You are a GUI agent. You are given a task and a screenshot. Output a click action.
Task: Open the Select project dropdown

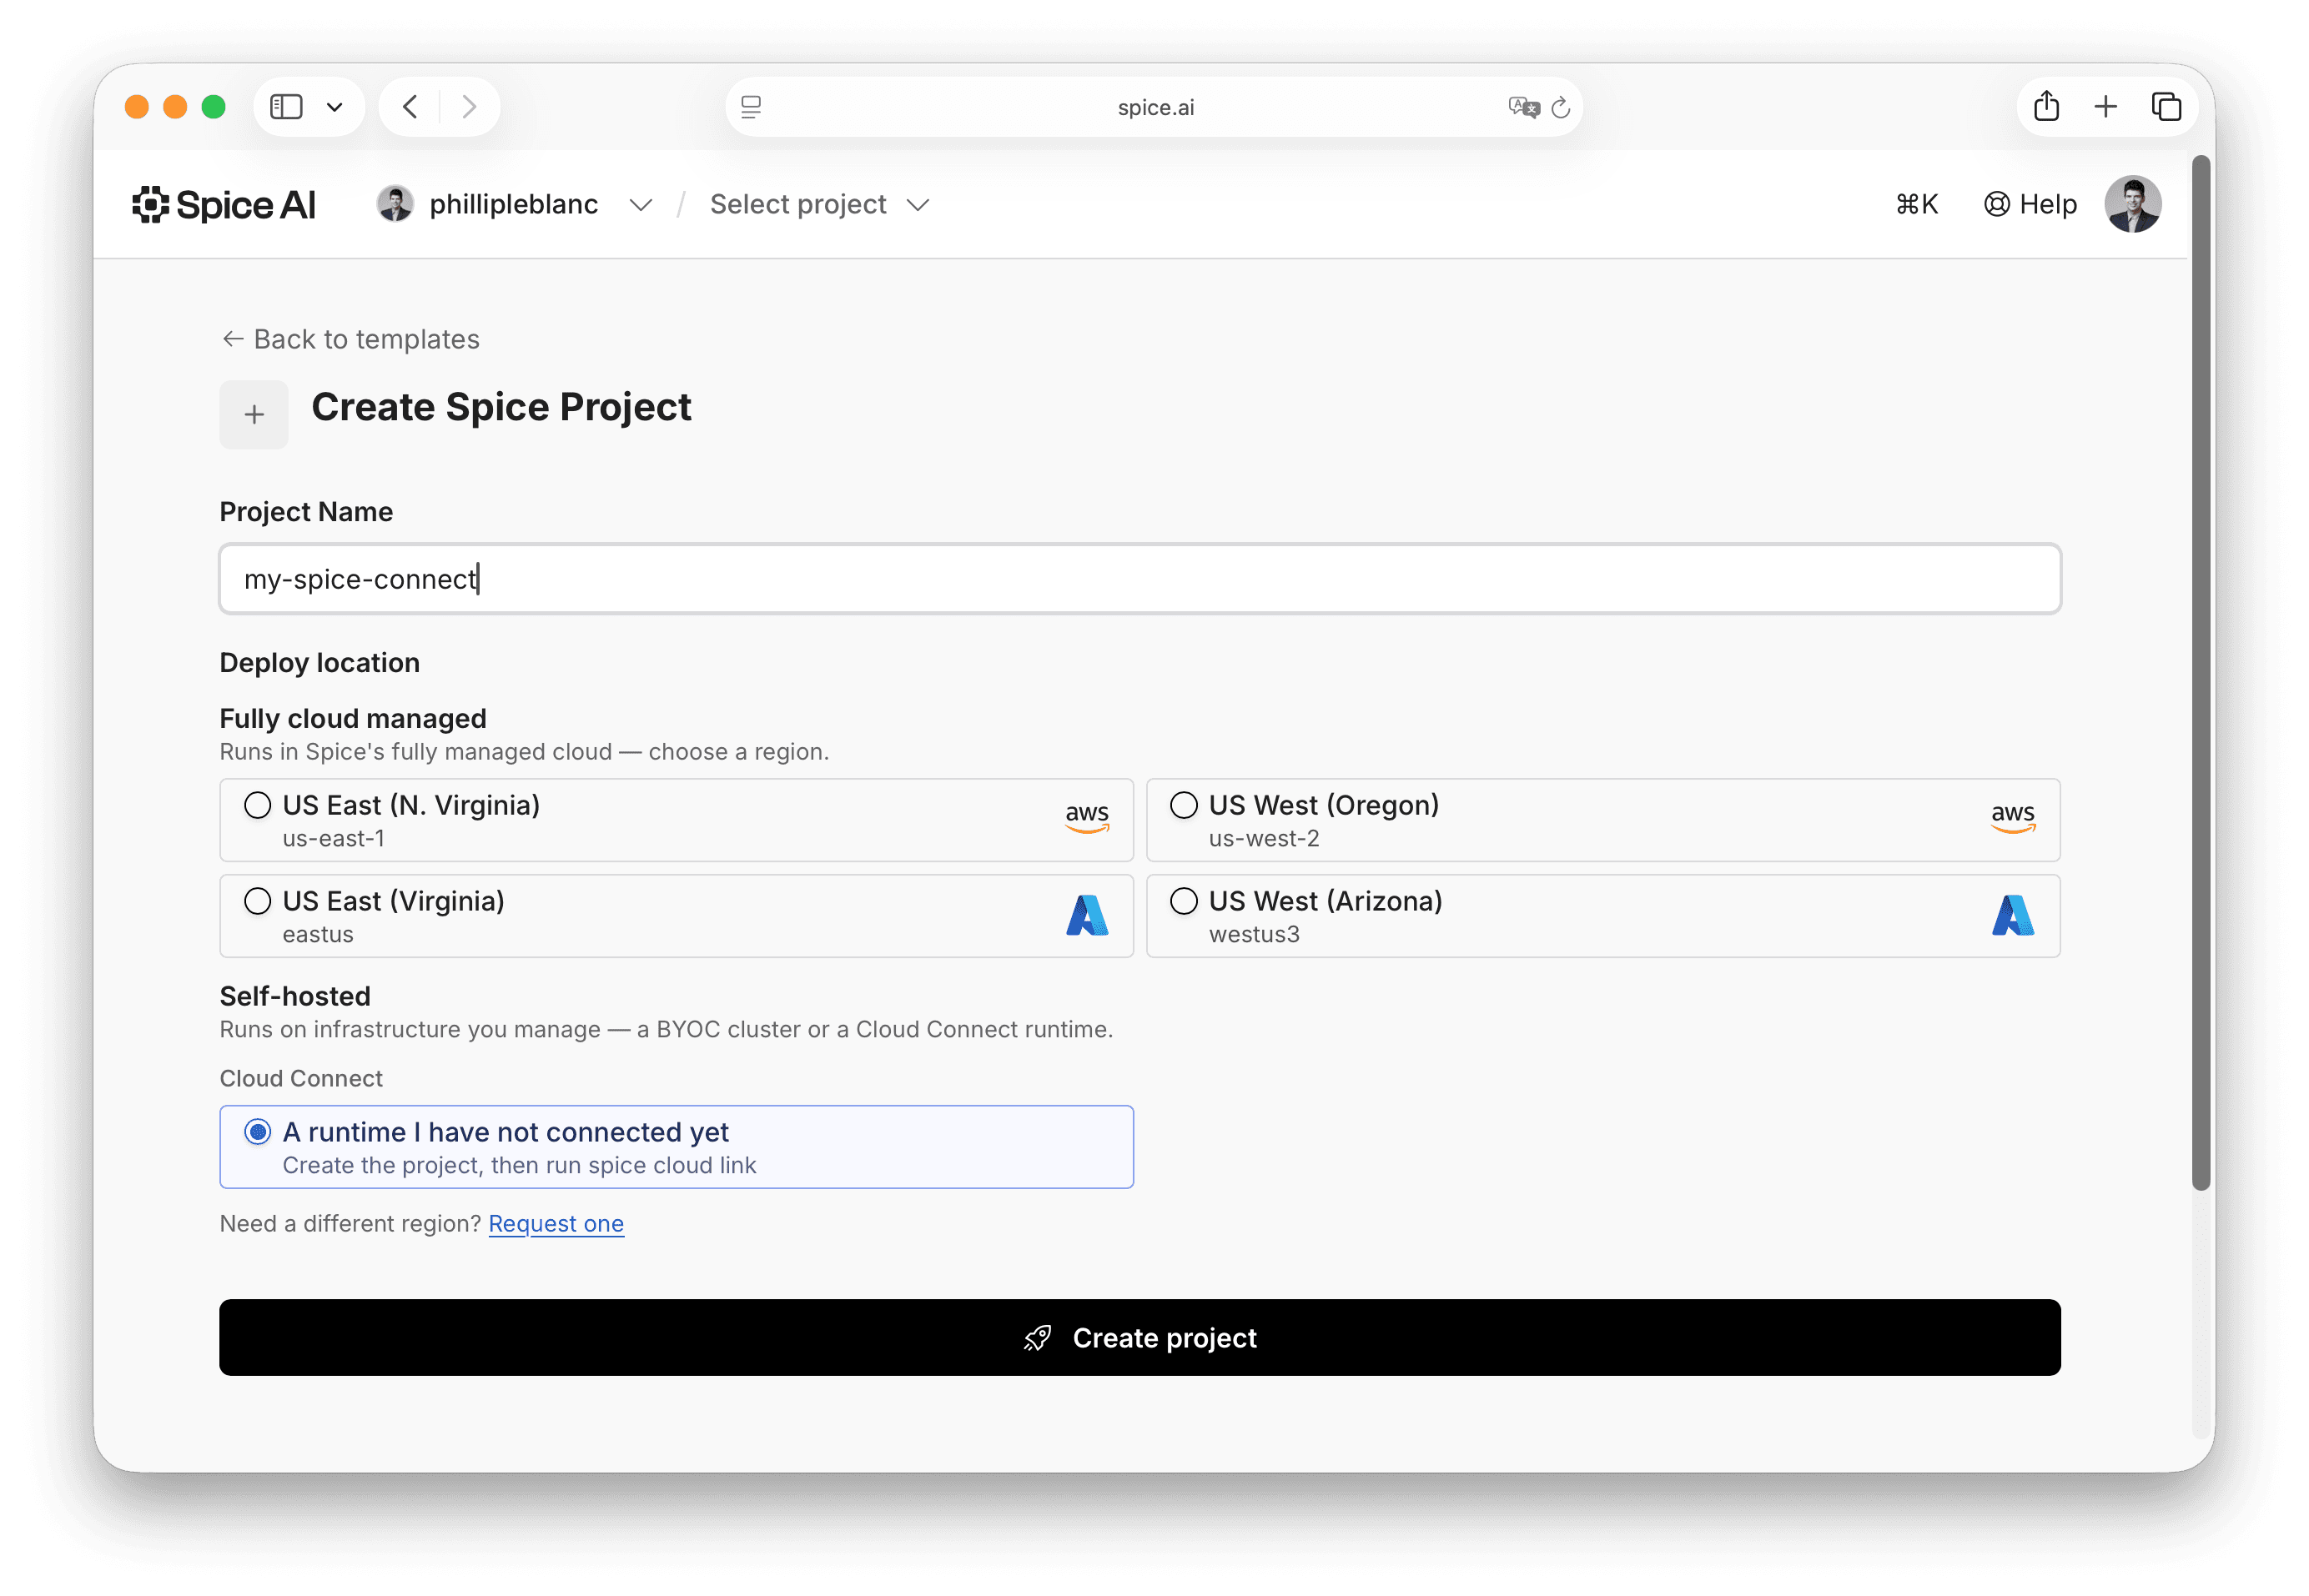(819, 204)
